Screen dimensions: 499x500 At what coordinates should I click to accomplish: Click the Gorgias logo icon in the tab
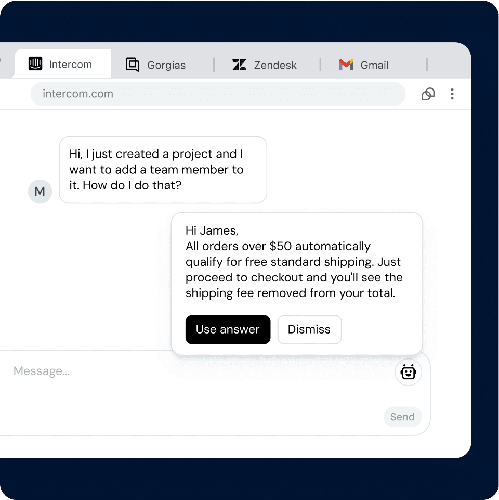pos(133,65)
